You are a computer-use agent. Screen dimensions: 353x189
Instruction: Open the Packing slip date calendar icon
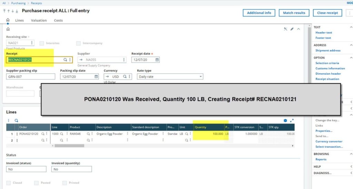[96, 77]
